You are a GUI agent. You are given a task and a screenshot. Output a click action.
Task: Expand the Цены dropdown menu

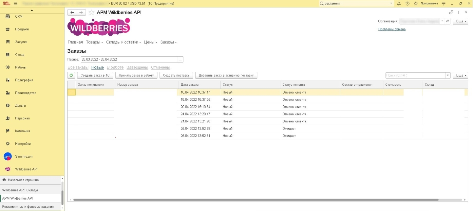coord(150,42)
